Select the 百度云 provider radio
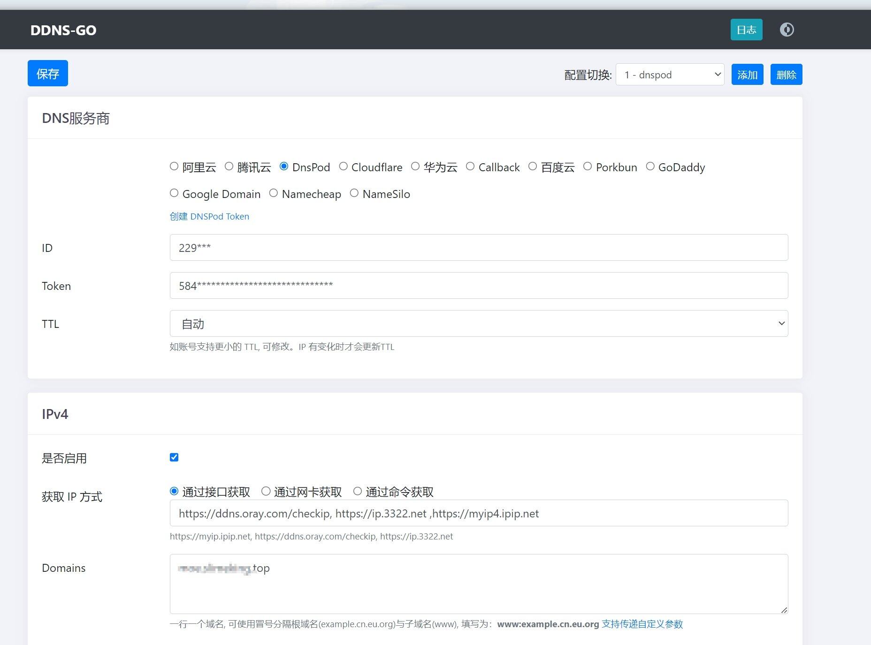871x645 pixels. pos(533,166)
